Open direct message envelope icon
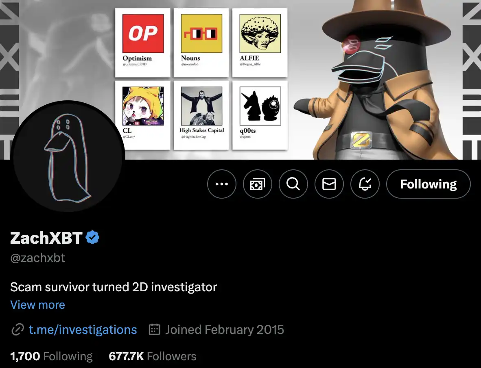 [x=329, y=184]
